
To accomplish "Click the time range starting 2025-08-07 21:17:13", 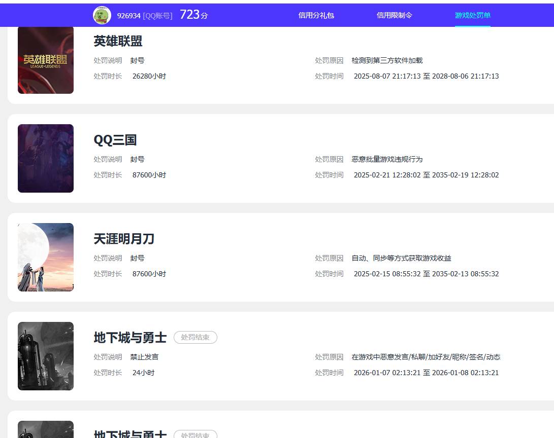I will coord(426,76).
